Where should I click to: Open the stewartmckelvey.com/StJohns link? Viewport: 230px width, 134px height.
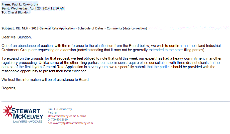67,116
